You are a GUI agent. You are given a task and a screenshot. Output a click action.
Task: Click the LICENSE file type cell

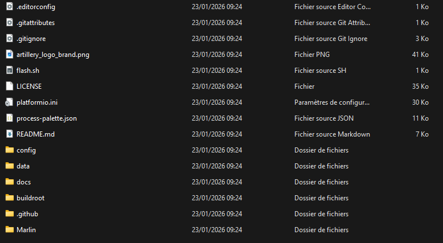305,87
